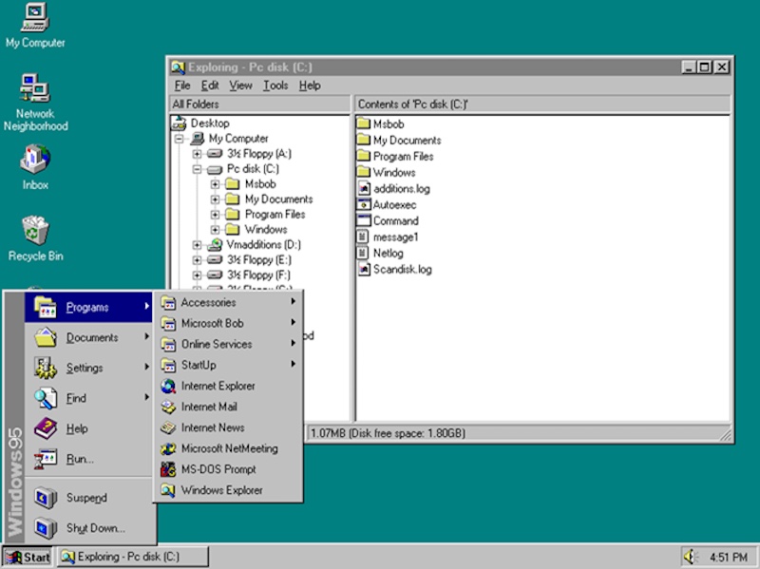Click the Start button
Image resolution: width=760 pixels, height=569 pixels.
click(x=28, y=557)
